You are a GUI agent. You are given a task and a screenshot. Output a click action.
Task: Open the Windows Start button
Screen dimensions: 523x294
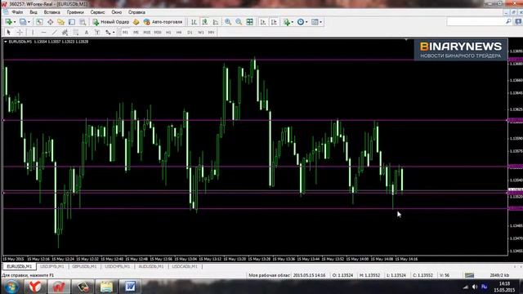pyautogui.click(x=11, y=287)
